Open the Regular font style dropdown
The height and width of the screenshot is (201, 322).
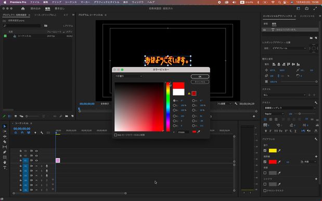[x=274, y=114]
